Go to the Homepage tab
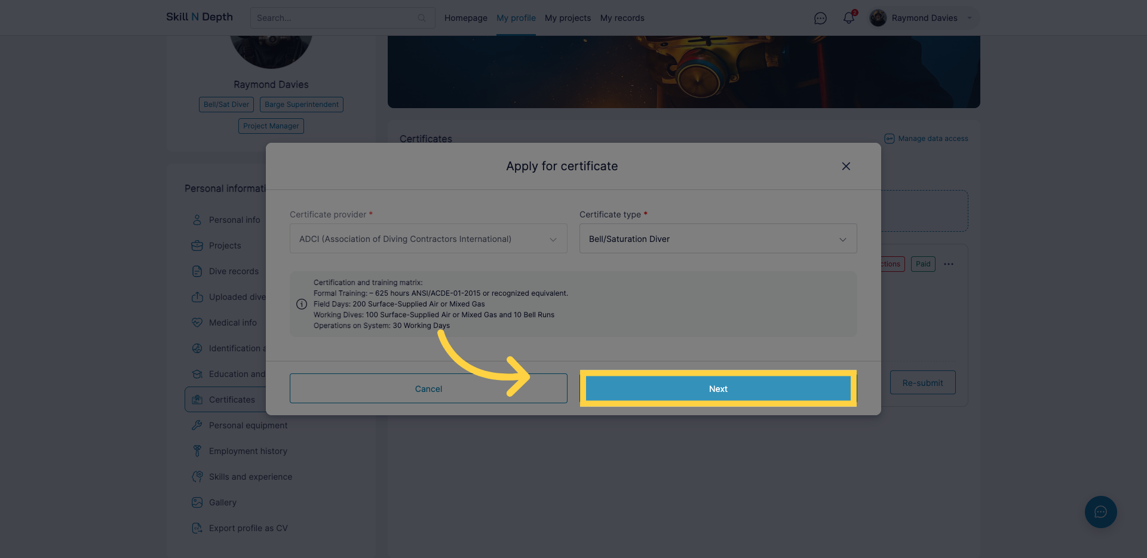1147x558 pixels. click(466, 18)
